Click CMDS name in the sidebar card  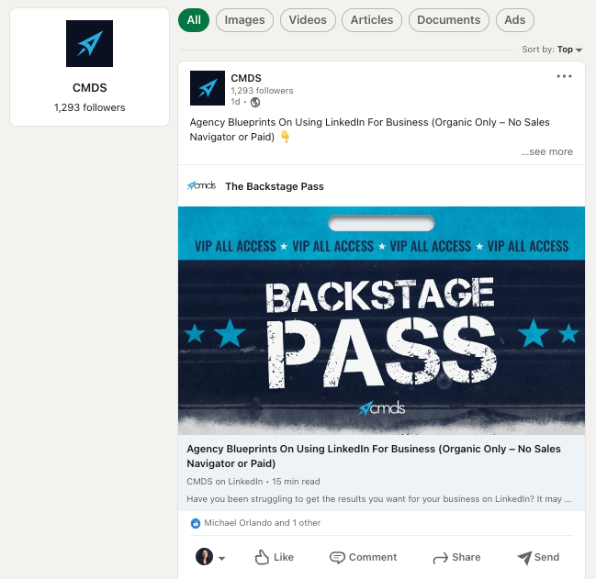click(90, 88)
